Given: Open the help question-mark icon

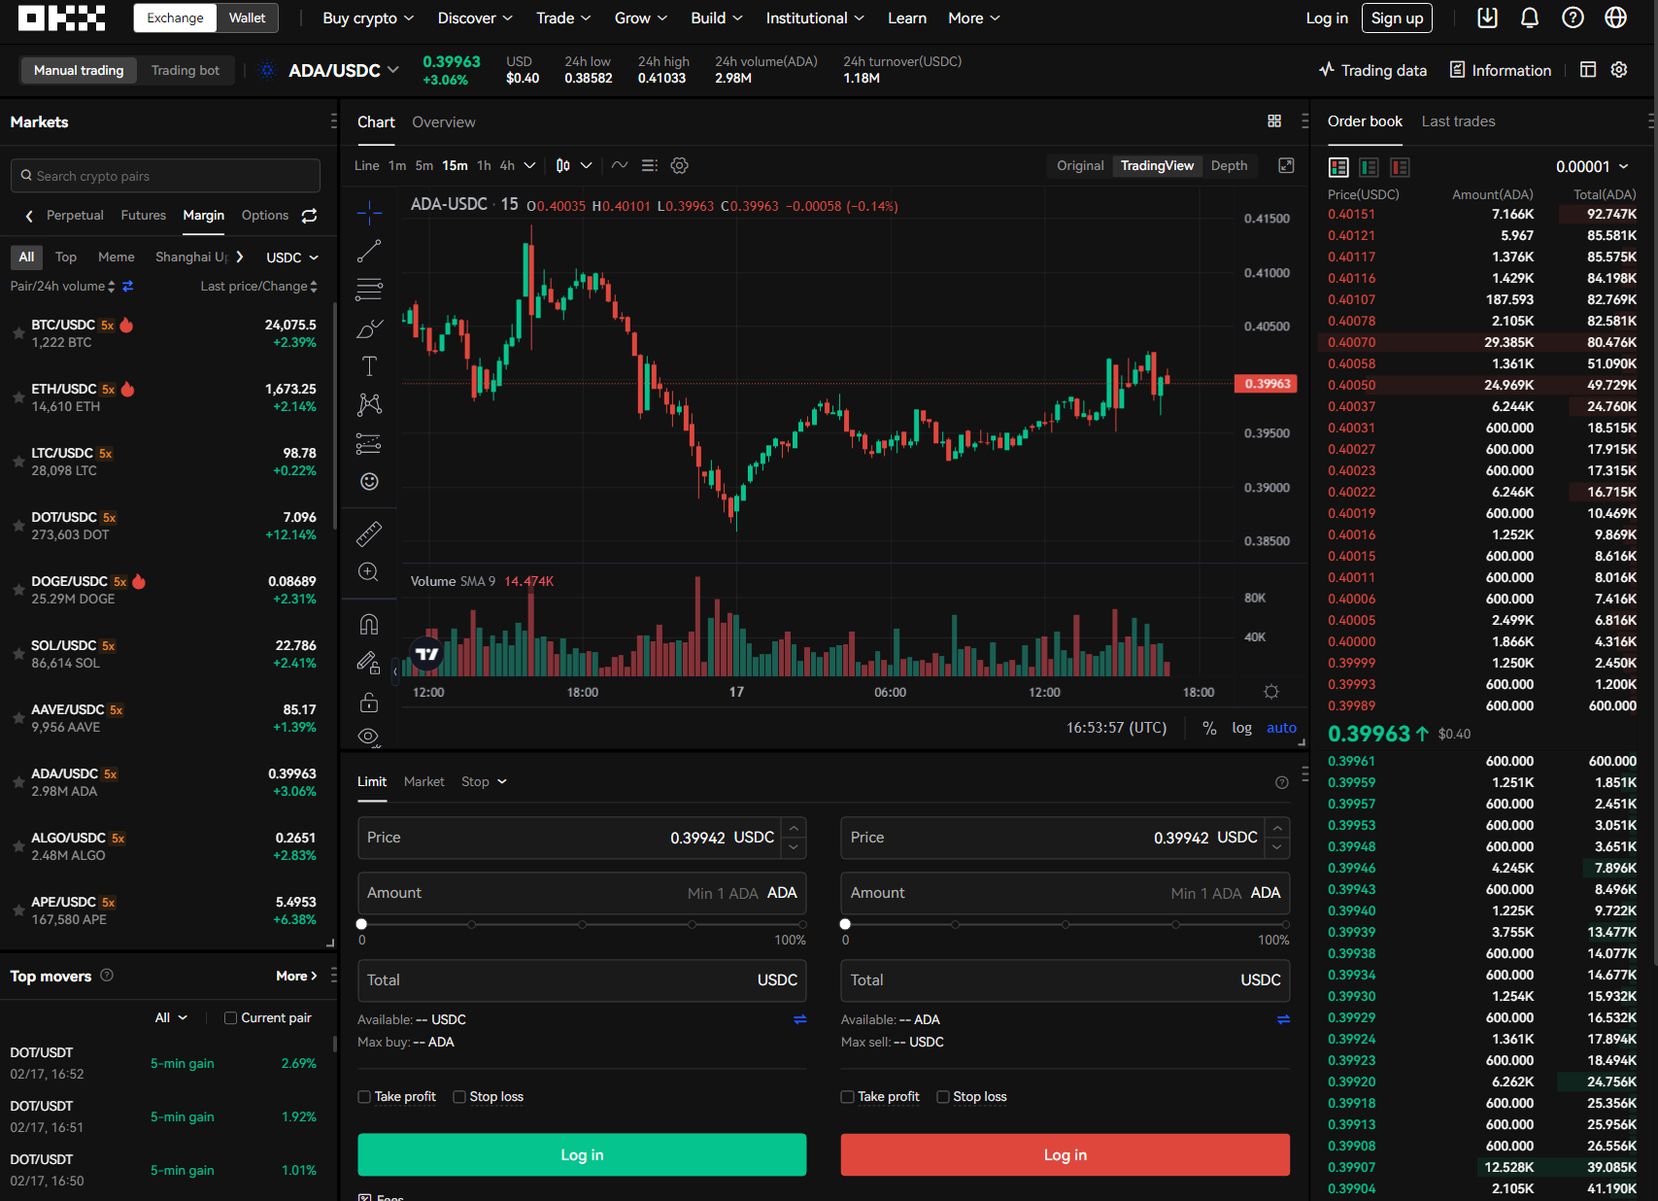Looking at the screenshot, I should point(1573,17).
